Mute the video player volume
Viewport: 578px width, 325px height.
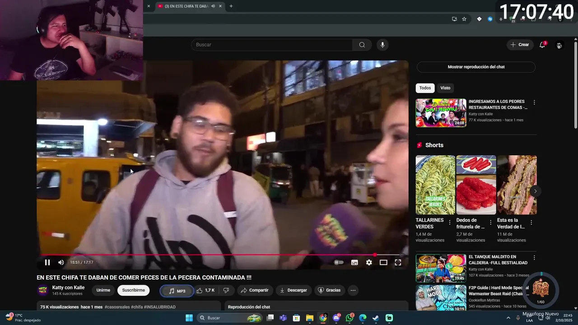point(61,262)
